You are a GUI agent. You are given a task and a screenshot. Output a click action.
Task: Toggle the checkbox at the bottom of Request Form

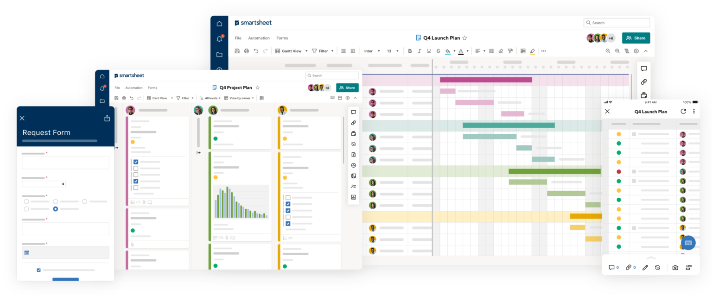coord(38,270)
